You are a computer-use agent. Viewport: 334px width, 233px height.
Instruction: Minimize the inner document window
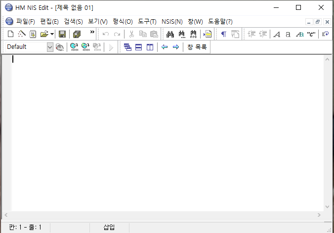click(x=309, y=22)
